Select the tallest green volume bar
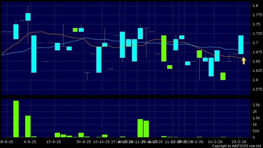Image resolution: width=263 pixels, height=148 pixels. (16, 119)
